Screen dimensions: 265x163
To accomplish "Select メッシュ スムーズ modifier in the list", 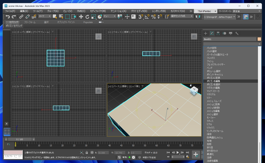I will pos(231,101).
